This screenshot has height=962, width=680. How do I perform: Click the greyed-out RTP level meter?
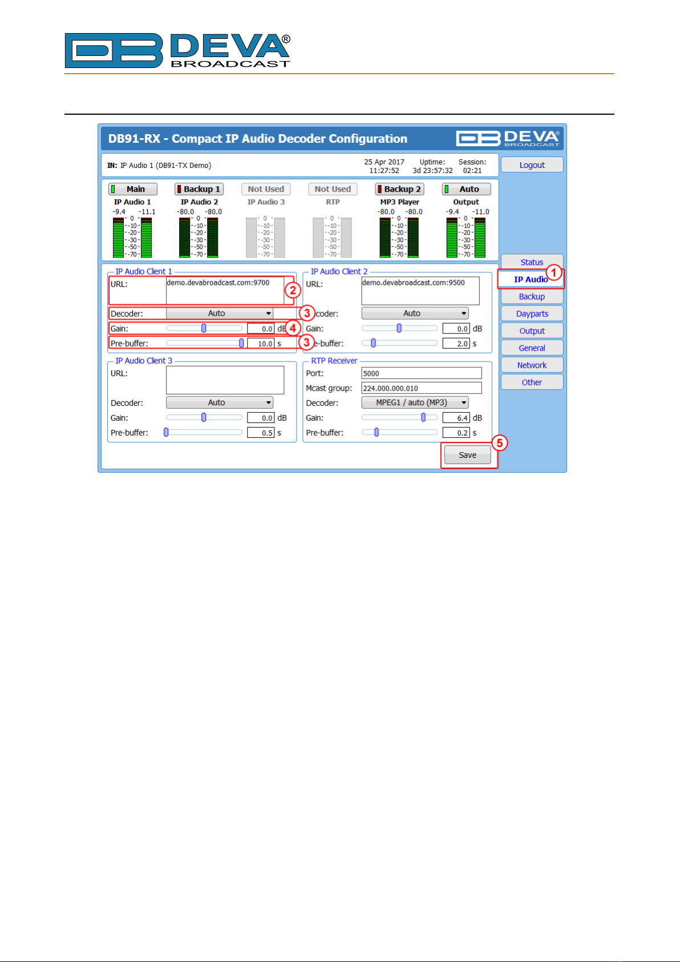tap(333, 238)
